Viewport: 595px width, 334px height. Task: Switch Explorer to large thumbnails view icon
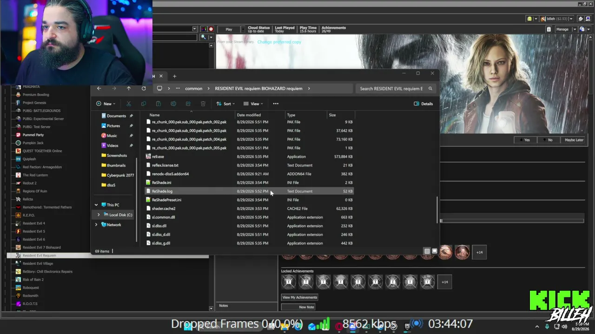coord(435,251)
